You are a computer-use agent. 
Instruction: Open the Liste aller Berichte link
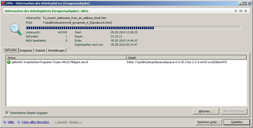[x=36, y=122]
